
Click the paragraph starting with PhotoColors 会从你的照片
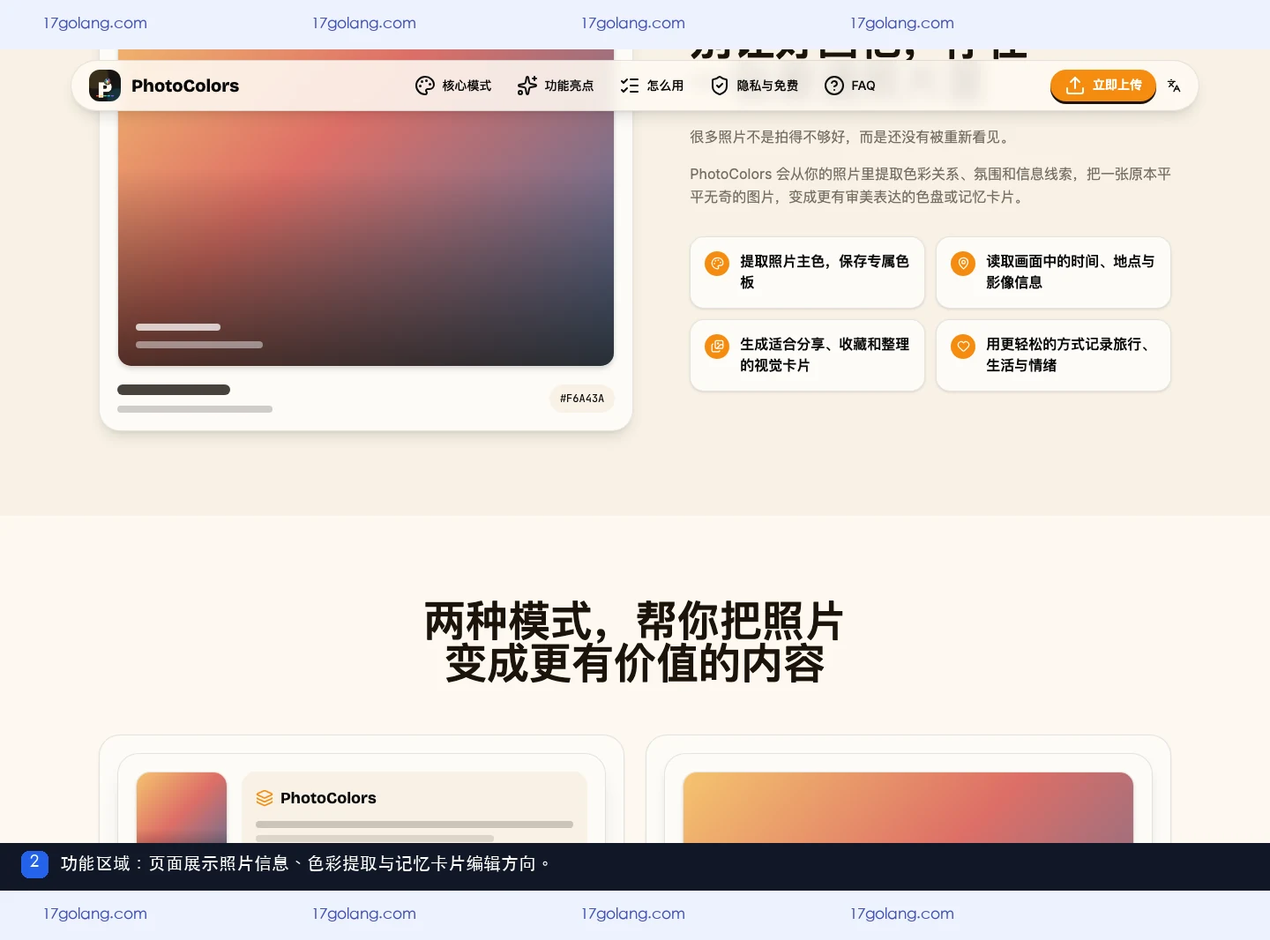pyautogui.click(x=930, y=185)
